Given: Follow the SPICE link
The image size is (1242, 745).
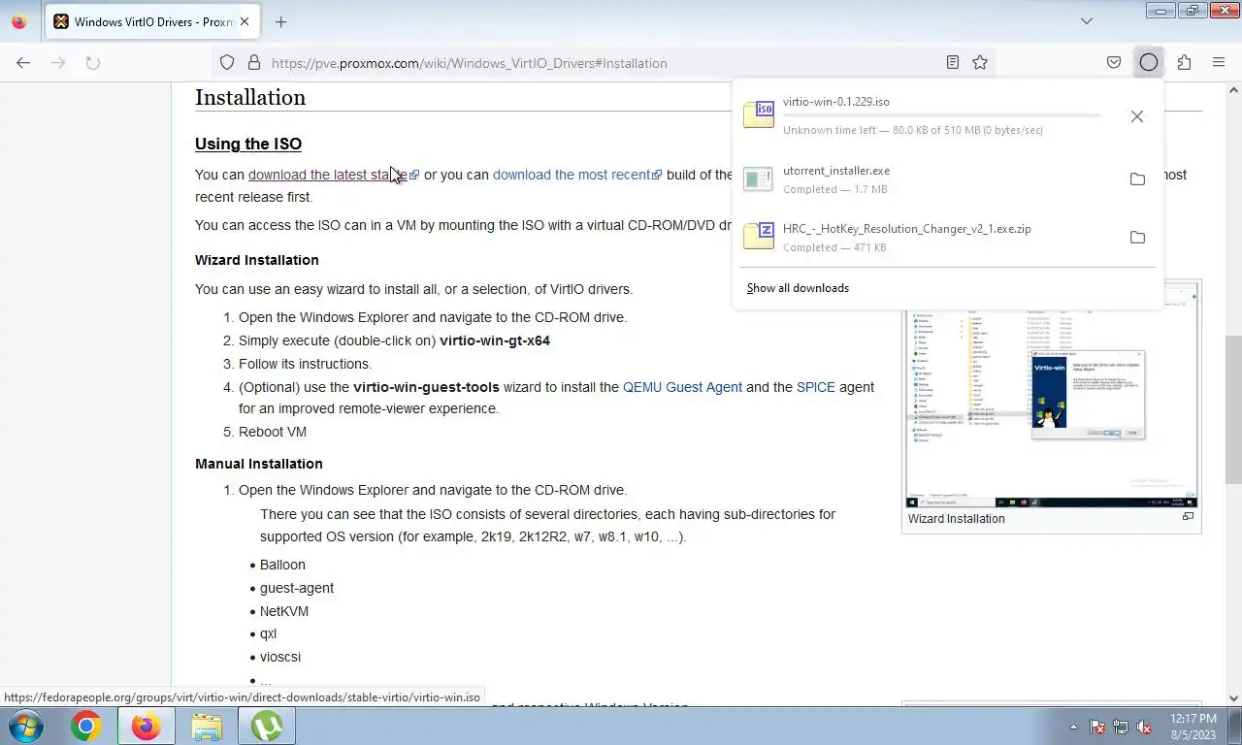Looking at the screenshot, I should pyautogui.click(x=815, y=387).
